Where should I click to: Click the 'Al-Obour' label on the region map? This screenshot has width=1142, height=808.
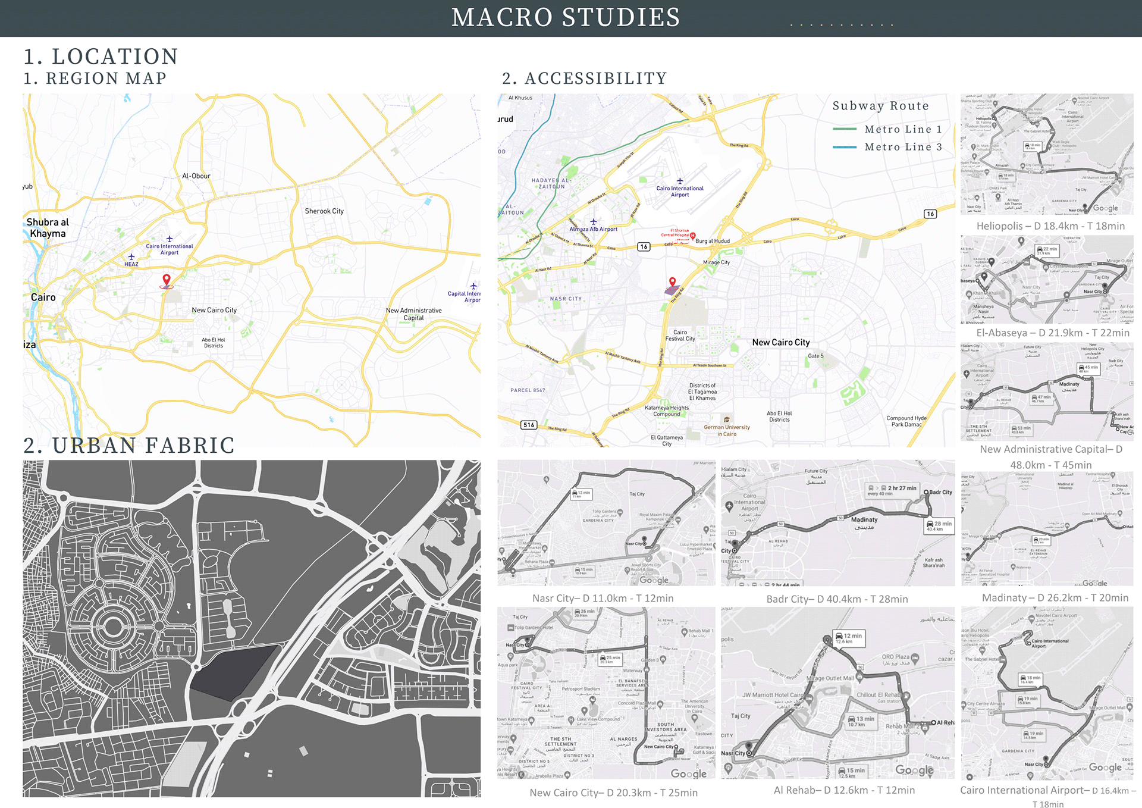pos(196,176)
